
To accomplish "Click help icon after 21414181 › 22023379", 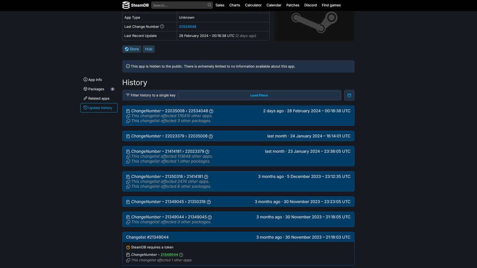I will tap(207, 151).
